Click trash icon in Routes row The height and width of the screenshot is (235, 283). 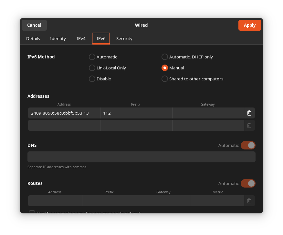(249, 201)
